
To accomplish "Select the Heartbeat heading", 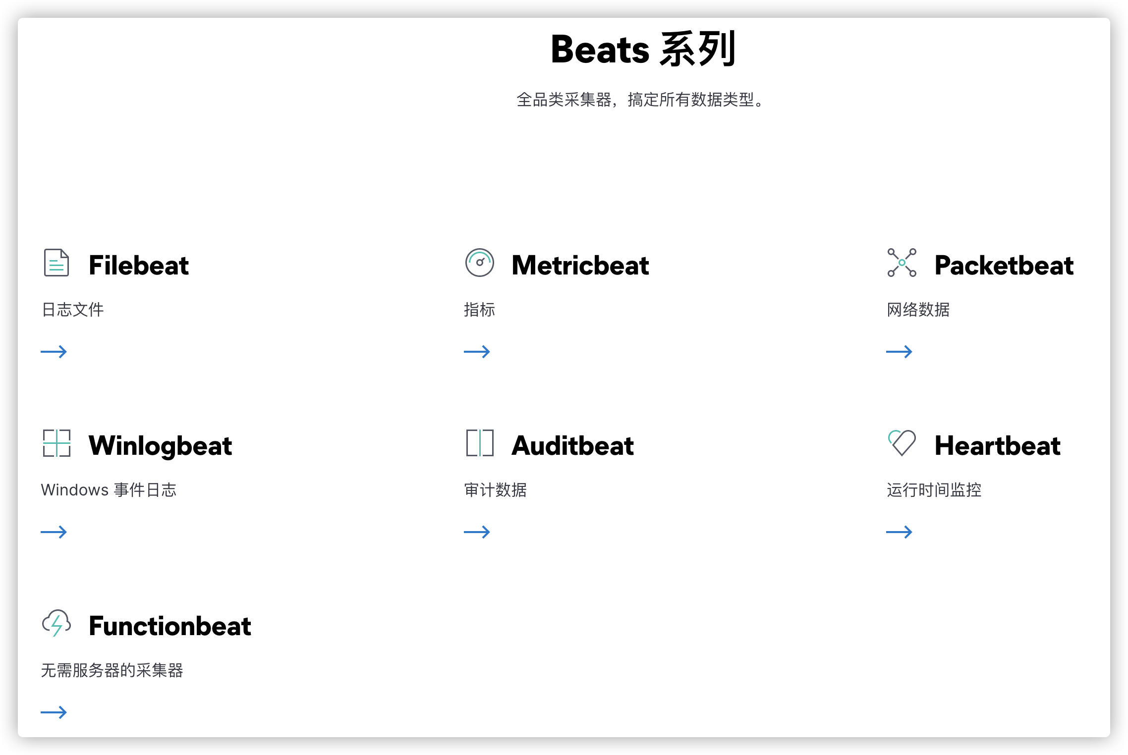I will point(997,445).
